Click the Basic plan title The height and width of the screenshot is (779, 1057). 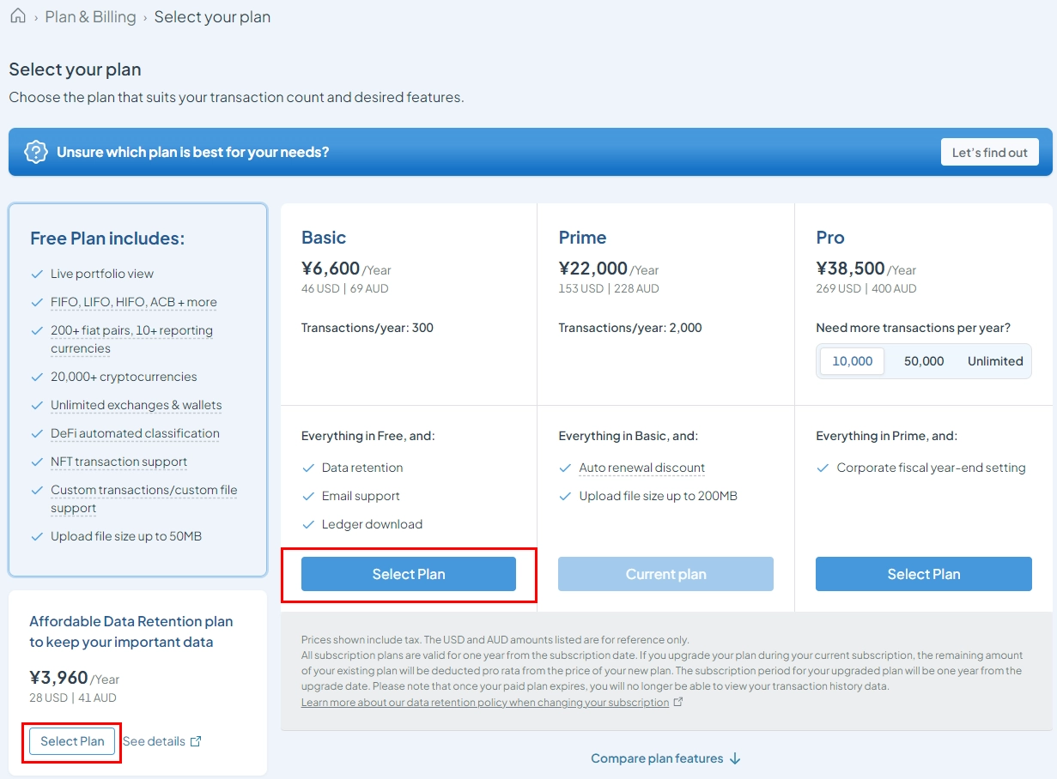pos(324,238)
